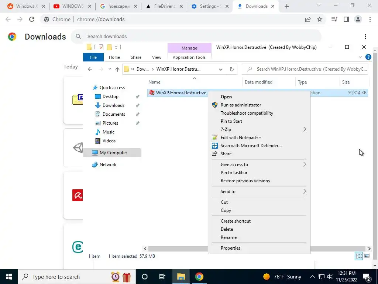Choose Edit with Notepad++ from context menu
This screenshot has height=284, width=378.
coord(241,138)
